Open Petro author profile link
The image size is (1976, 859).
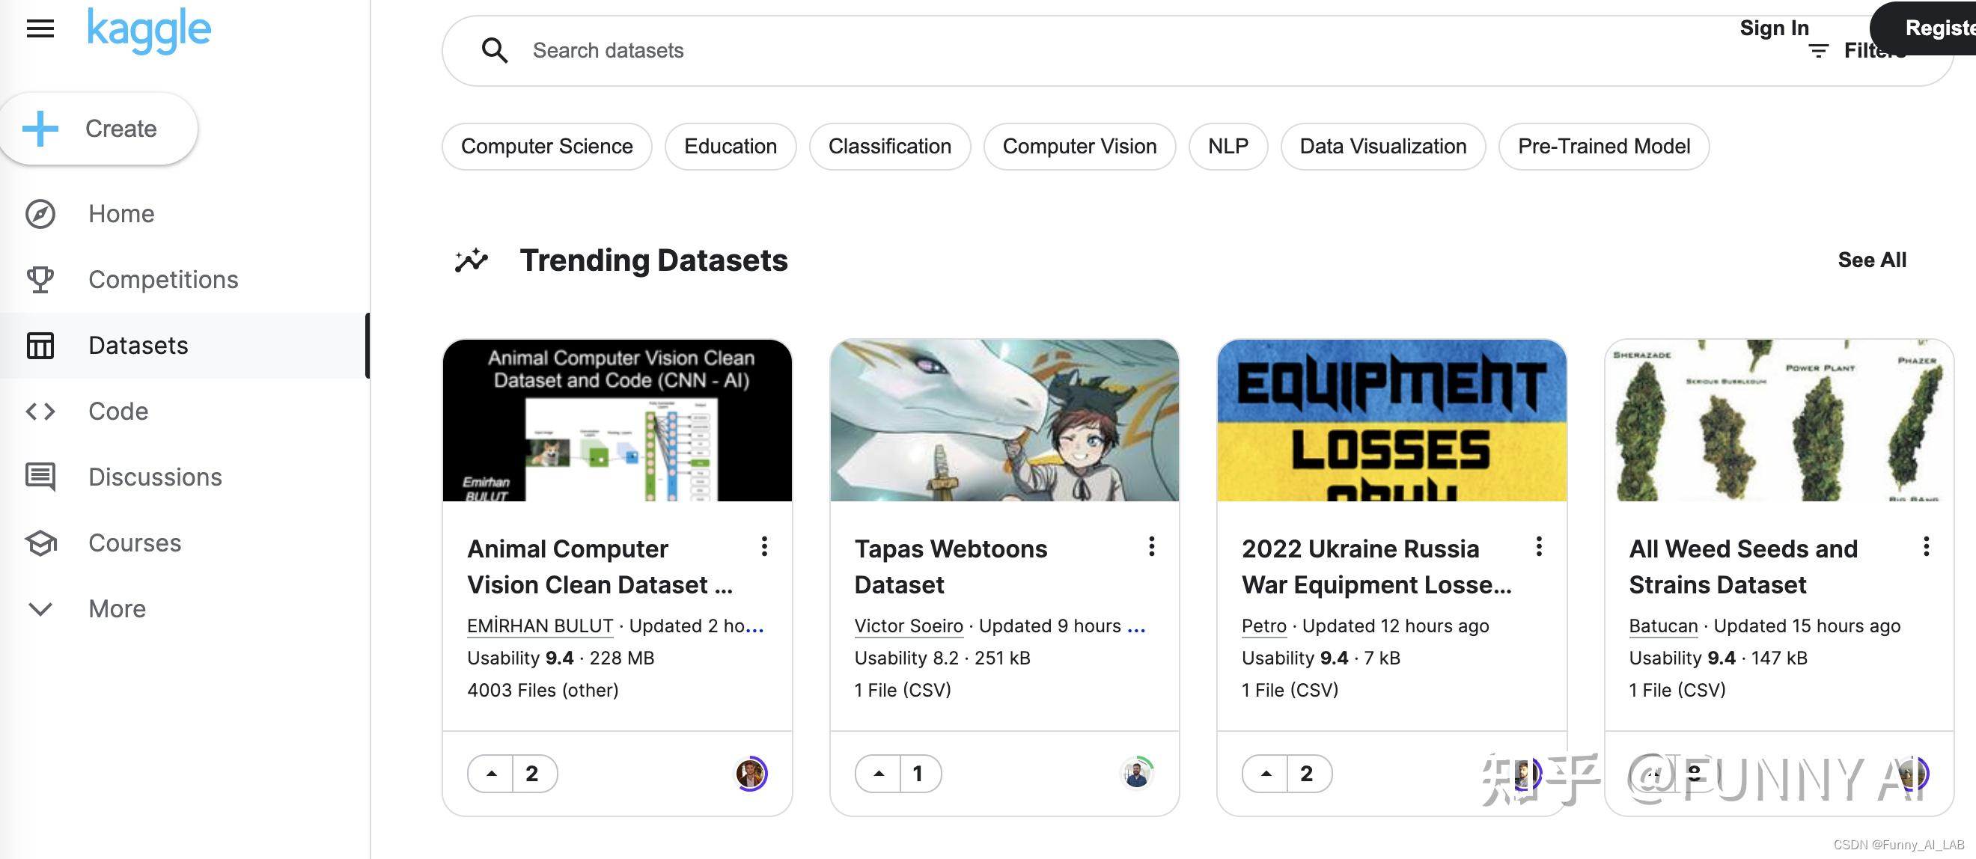point(1263,626)
